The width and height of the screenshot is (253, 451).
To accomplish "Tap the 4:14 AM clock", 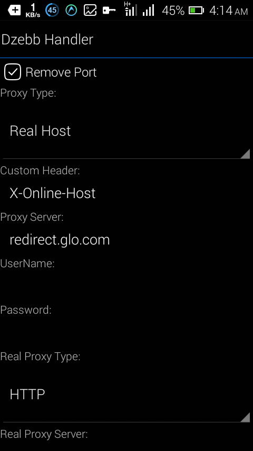I will coord(228,11).
